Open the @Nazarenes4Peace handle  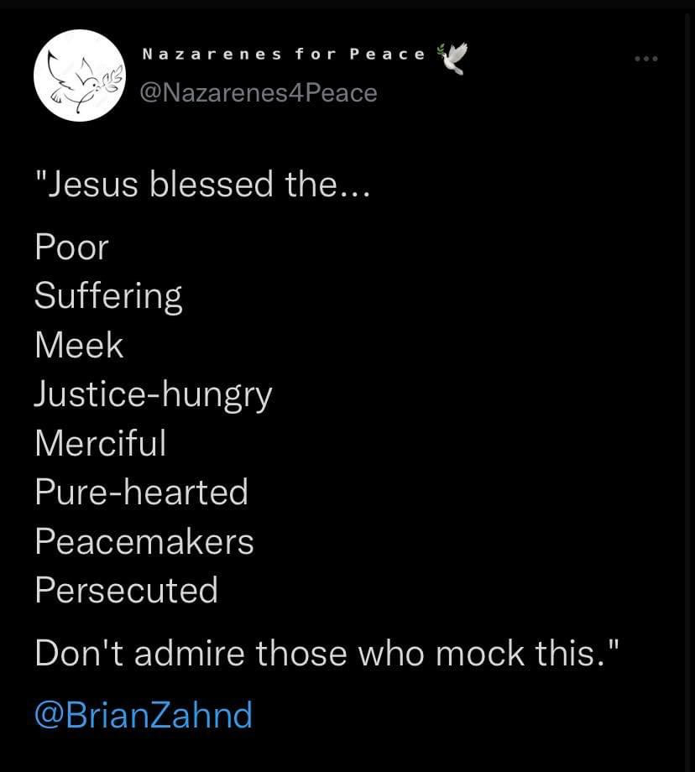tap(258, 92)
